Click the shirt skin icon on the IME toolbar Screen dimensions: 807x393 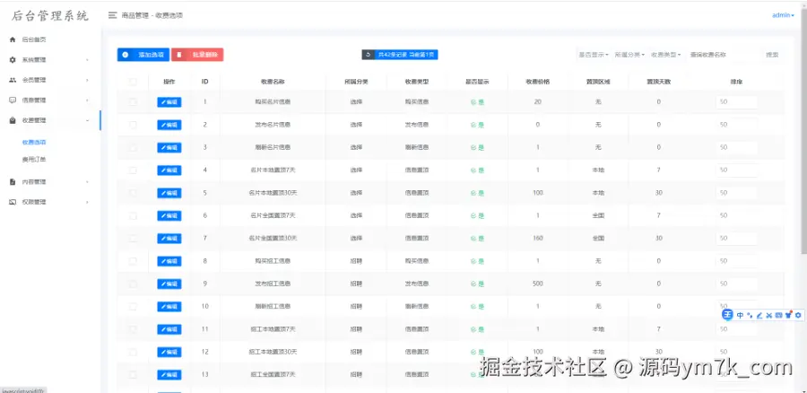[788, 315]
